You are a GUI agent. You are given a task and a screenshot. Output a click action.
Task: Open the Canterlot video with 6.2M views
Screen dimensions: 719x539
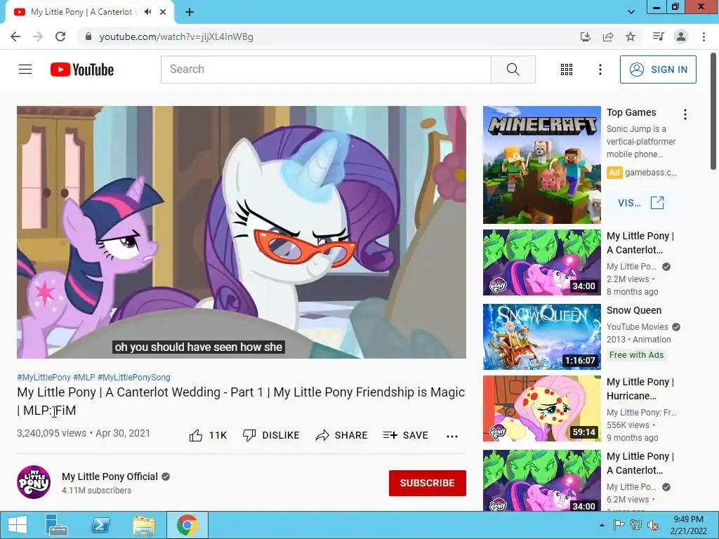(541, 480)
